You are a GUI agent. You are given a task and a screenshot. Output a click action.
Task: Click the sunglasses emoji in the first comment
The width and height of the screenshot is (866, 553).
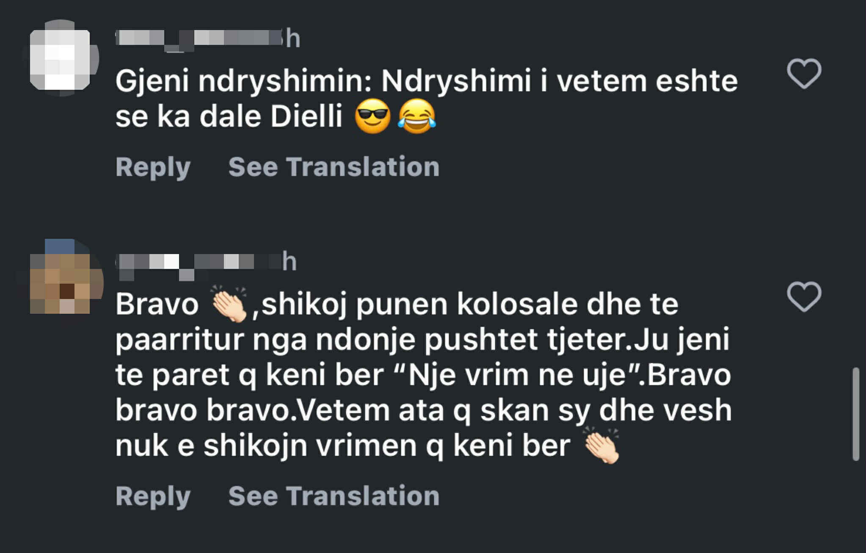pyautogui.click(x=372, y=116)
